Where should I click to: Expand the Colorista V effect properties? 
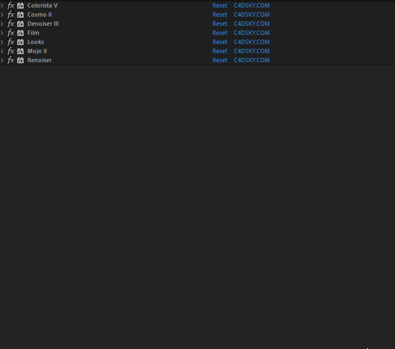pos(2,5)
